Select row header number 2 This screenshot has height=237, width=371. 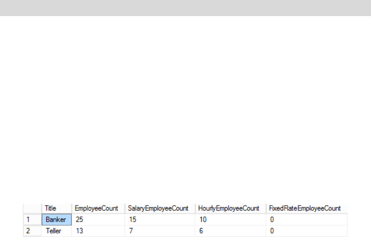[32, 231]
